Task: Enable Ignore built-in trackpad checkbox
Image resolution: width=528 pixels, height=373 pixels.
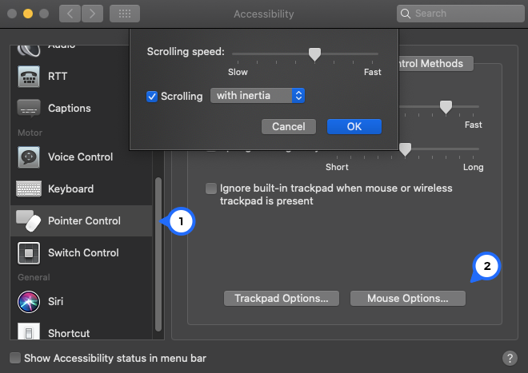Action: tap(211, 188)
